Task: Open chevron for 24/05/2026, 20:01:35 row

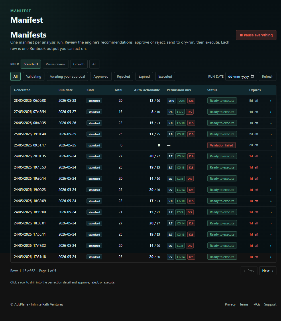Action: [x=271, y=156]
